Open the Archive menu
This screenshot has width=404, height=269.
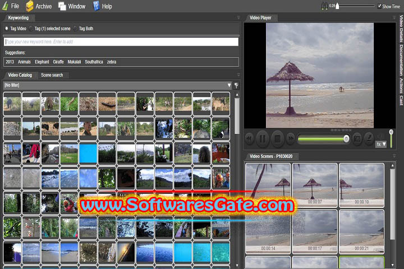coord(39,6)
